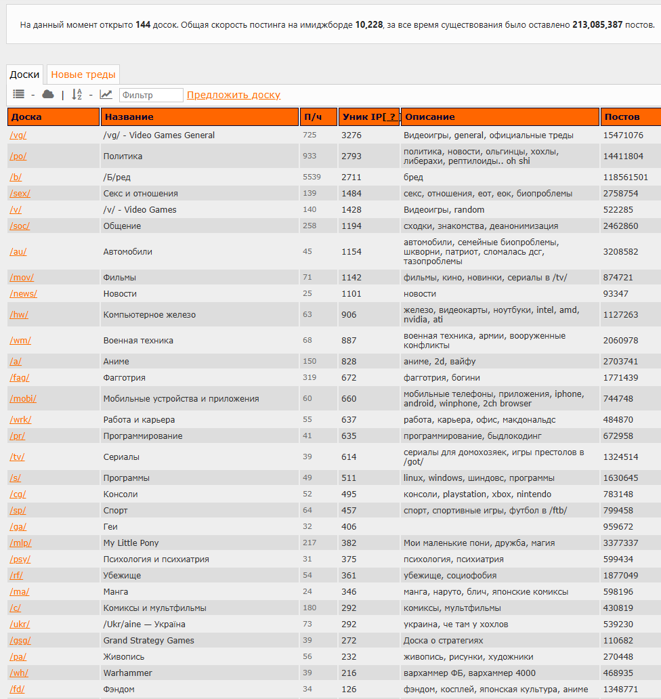Viewport: 661px width, 699px height.
Task: Select the post count '118561501'
Action: tap(626, 177)
